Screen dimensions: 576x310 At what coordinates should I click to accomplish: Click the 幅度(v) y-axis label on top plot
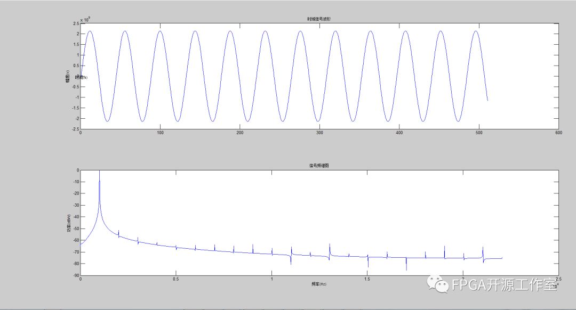tap(68, 77)
